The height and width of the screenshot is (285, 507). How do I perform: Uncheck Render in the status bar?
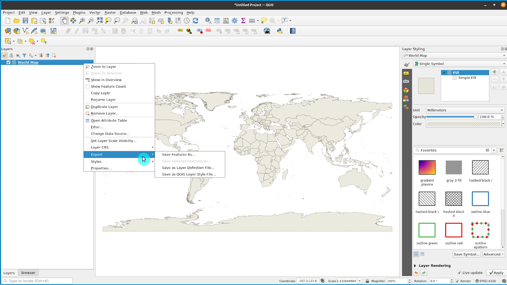457,281
